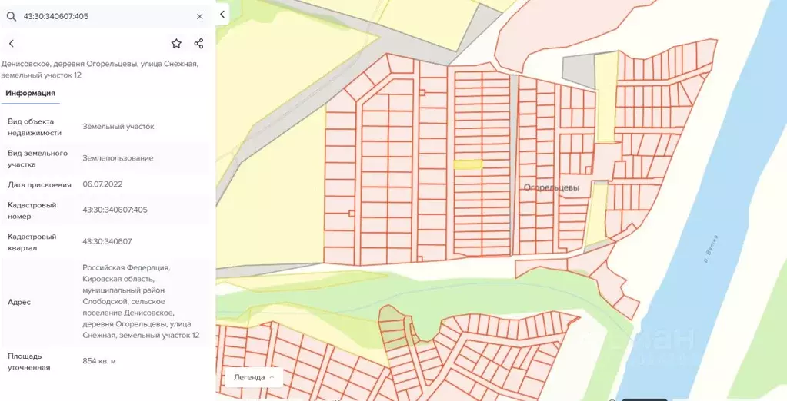Click the gray parcel near the village top
The height and width of the screenshot is (401, 787).
click(x=578, y=71)
